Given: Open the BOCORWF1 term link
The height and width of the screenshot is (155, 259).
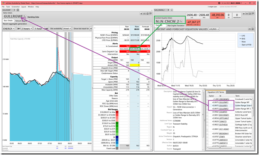Looking at the screenshot, I should click(224, 115).
